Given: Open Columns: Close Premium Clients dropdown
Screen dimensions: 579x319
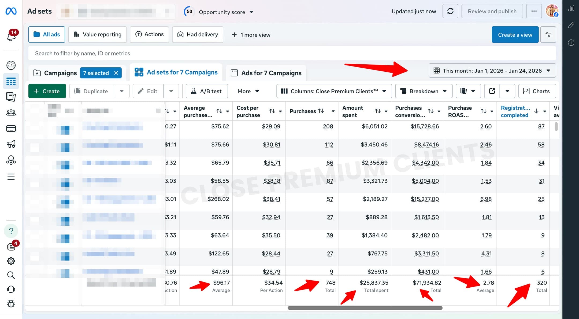Looking at the screenshot, I should (x=334, y=91).
